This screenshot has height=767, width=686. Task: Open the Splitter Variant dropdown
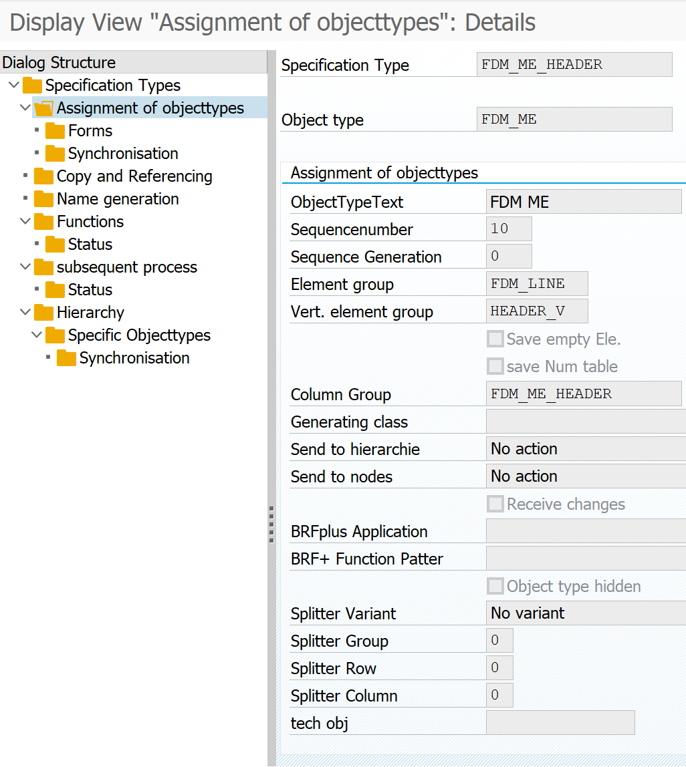coord(585,613)
